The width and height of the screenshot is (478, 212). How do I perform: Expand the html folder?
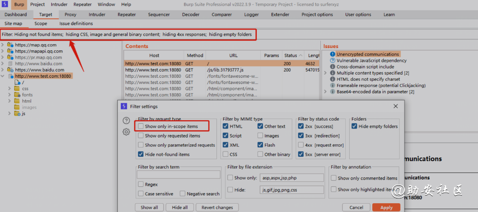[x=10, y=101]
